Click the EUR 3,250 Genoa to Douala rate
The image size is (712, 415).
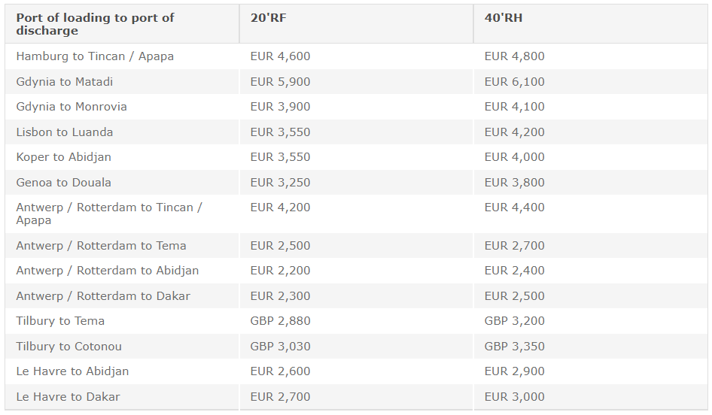point(280,183)
